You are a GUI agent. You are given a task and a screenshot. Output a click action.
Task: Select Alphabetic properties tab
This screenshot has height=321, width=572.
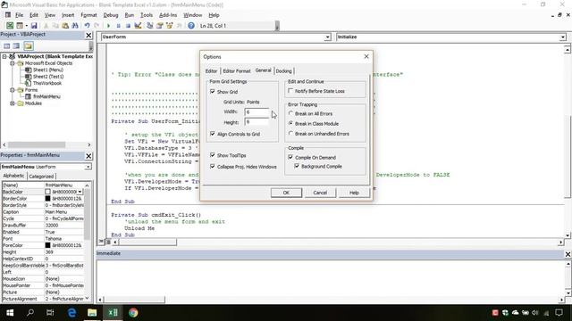click(14, 176)
